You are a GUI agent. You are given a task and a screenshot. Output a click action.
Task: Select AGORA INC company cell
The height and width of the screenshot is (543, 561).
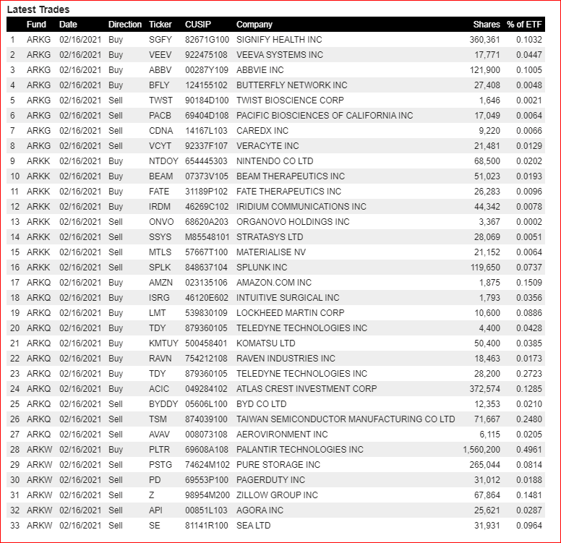pos(260,510)
